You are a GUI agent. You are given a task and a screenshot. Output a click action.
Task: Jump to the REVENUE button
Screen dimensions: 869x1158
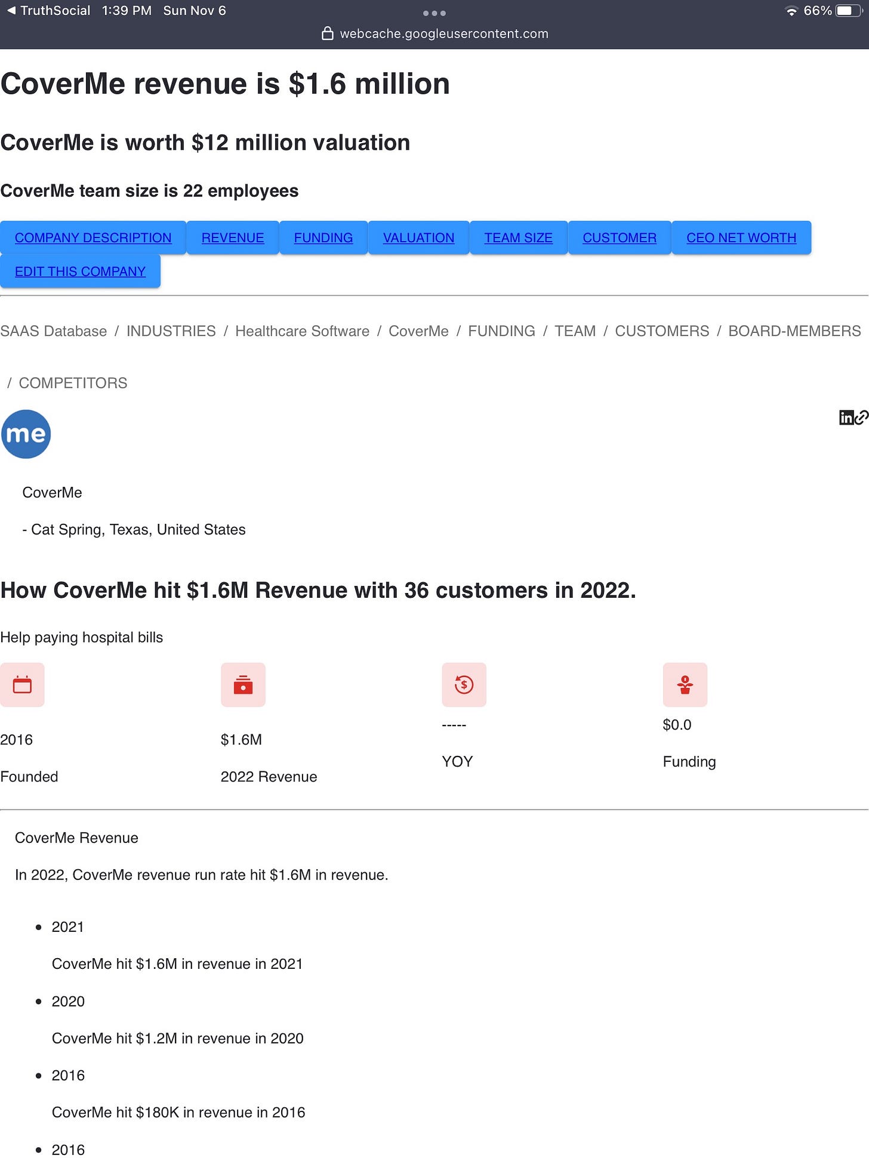coord(233,237)
